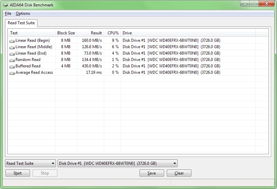Screen dimensions: 277x189
Task: Open the Disk Drive #1 selection dropdown
Action: pyautogui.click(x=118, y=163)
